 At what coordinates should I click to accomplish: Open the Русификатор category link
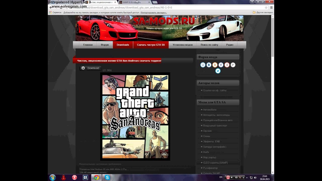210,168
